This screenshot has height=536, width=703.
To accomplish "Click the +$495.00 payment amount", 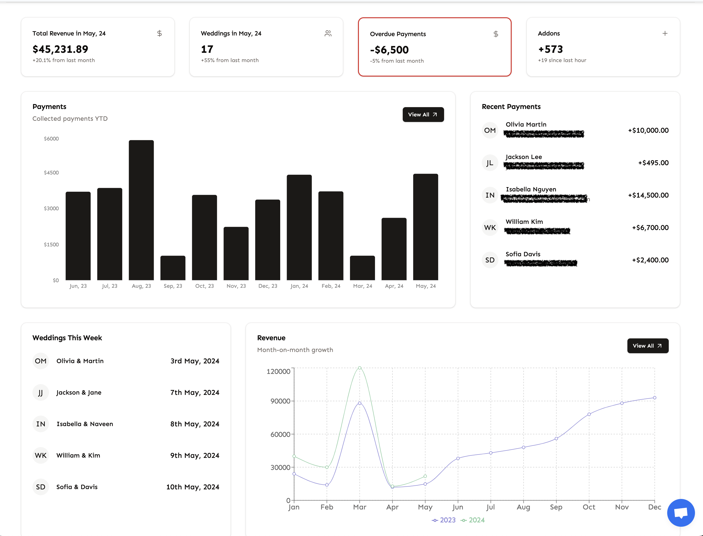I will pos(653,163).
